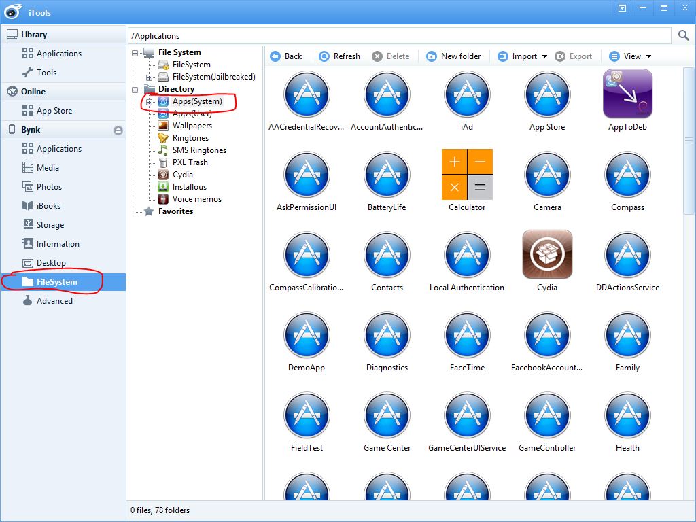The width and height of the screenshot is (696, 522).
Task: Select PXL Trash tree item
Action: coord(190,162)
